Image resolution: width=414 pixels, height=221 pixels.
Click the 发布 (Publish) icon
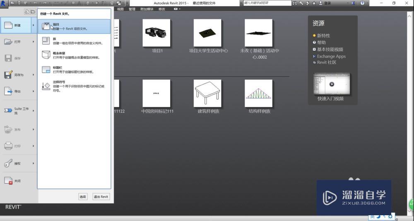point(8,129)
